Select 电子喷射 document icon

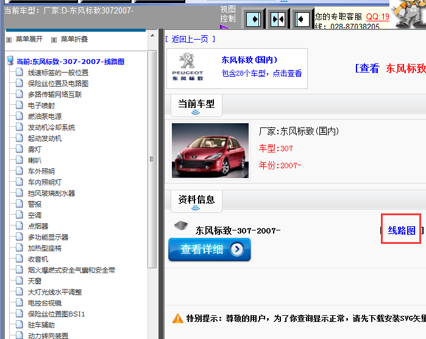click(20, 105)
